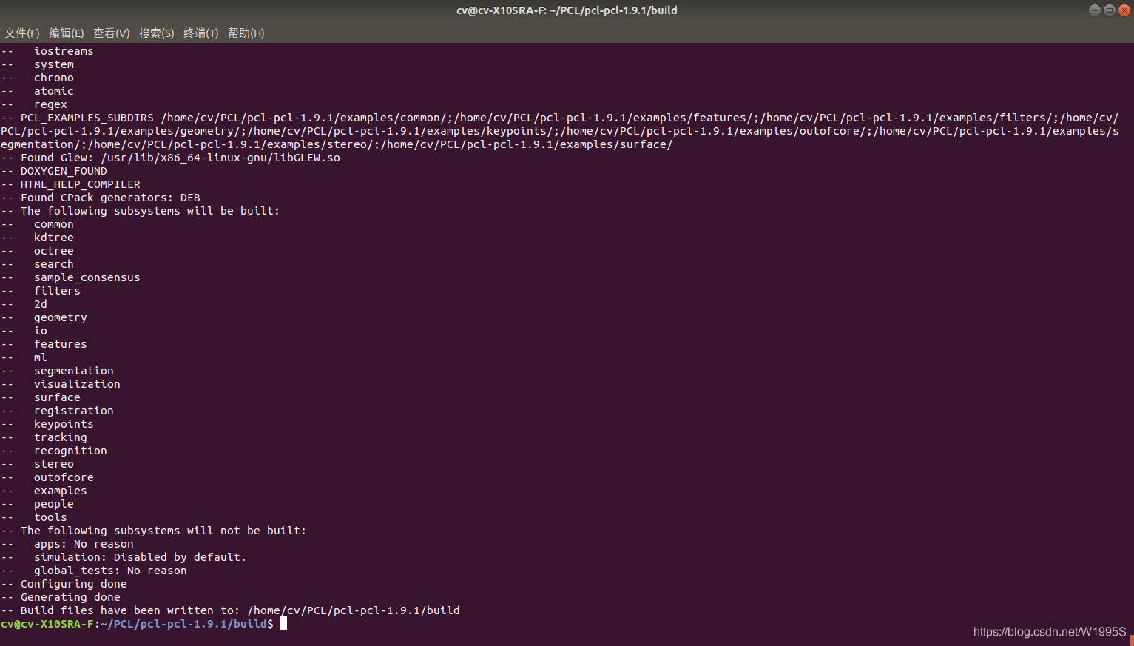Click the 'registration' subsystem line
This screenshot has width=1134, height=646.
pos(58,411)
